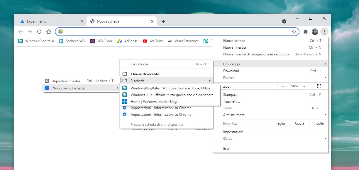Click the Copia button
359x170 pixels.
pyautogui.click(x=299, y=123)
